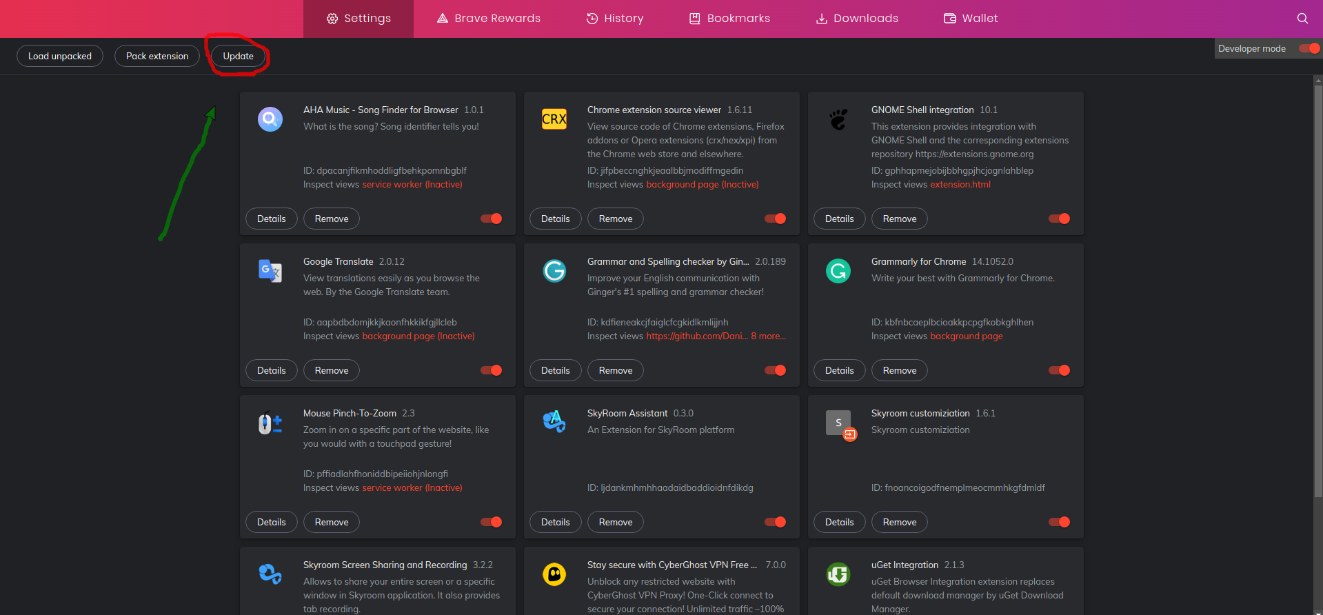Disable Chrome extension source viewer

click(x=776, y=219)
